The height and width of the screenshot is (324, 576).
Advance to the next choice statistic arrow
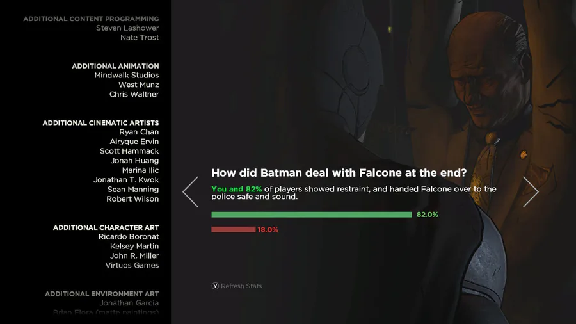pos(530,191)
